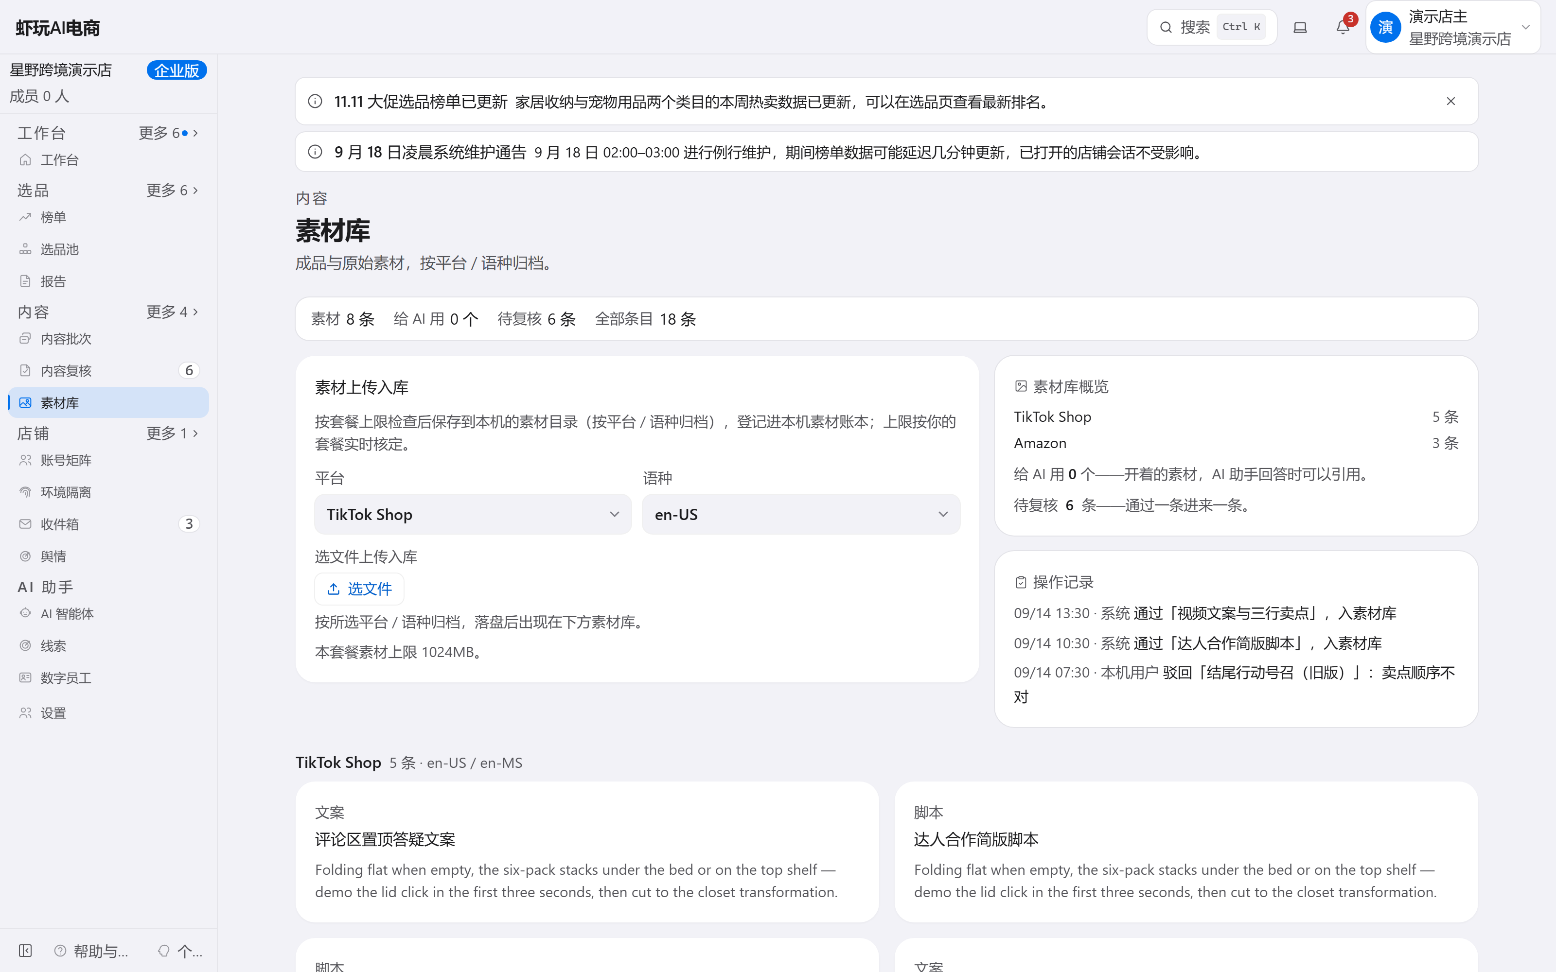Click the laptop display icon in header
The width and height of the screenshot is (1556, 972).
coord(1300,28)
